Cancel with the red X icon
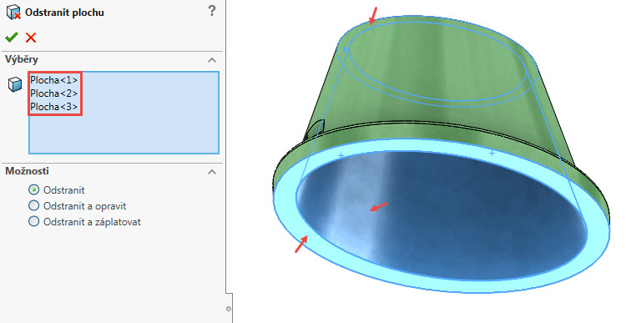Viewport: 626px width, 323px height. point(31,38)
